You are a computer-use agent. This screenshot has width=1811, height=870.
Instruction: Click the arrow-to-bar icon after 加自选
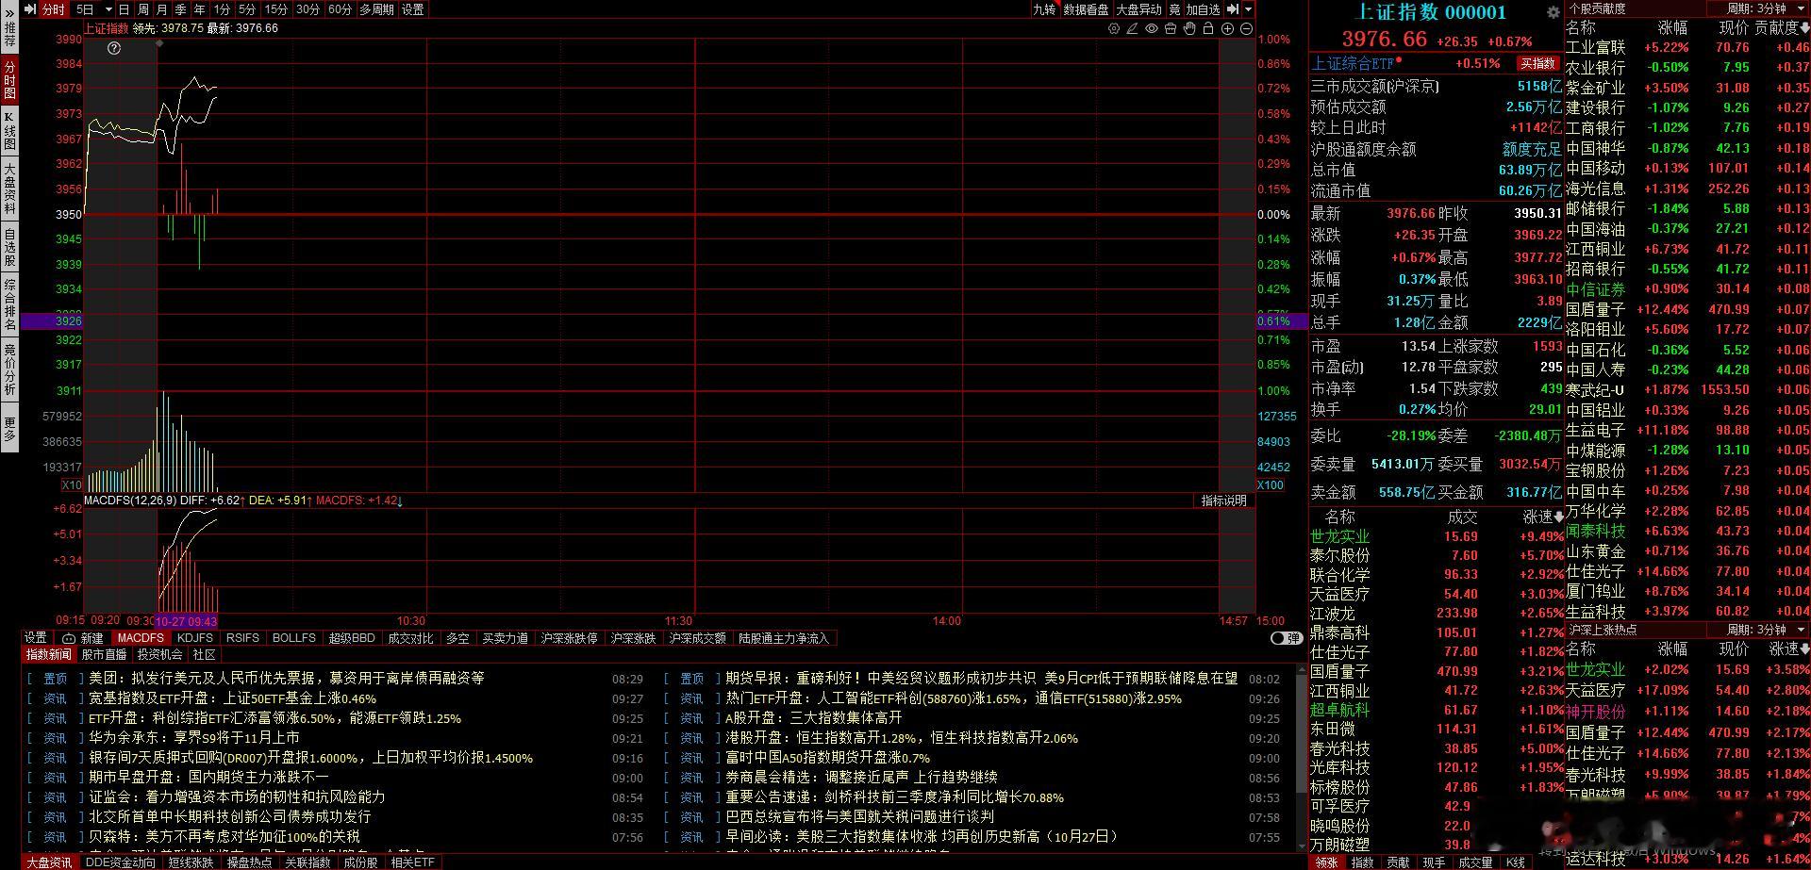coord(1232,9)
